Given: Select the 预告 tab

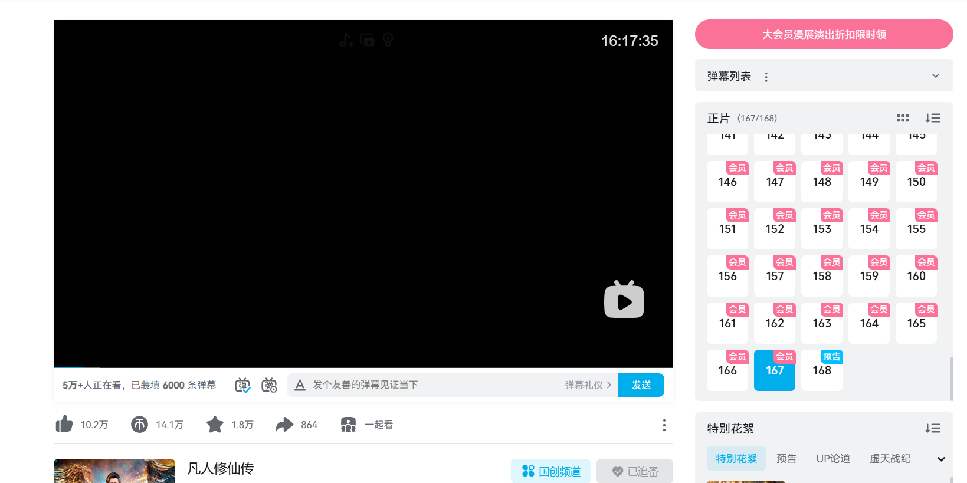Looking at the screenshot, I should pyautogui.click(x=786, y=458).
